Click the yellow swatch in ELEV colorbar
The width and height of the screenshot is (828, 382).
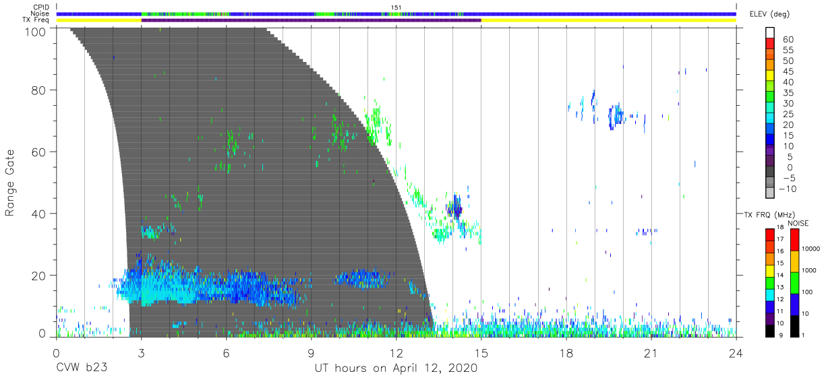point(770,76)
